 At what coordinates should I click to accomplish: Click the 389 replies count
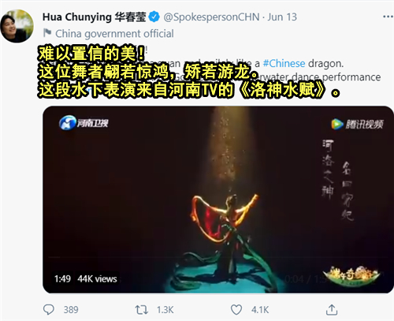(71, 310)
